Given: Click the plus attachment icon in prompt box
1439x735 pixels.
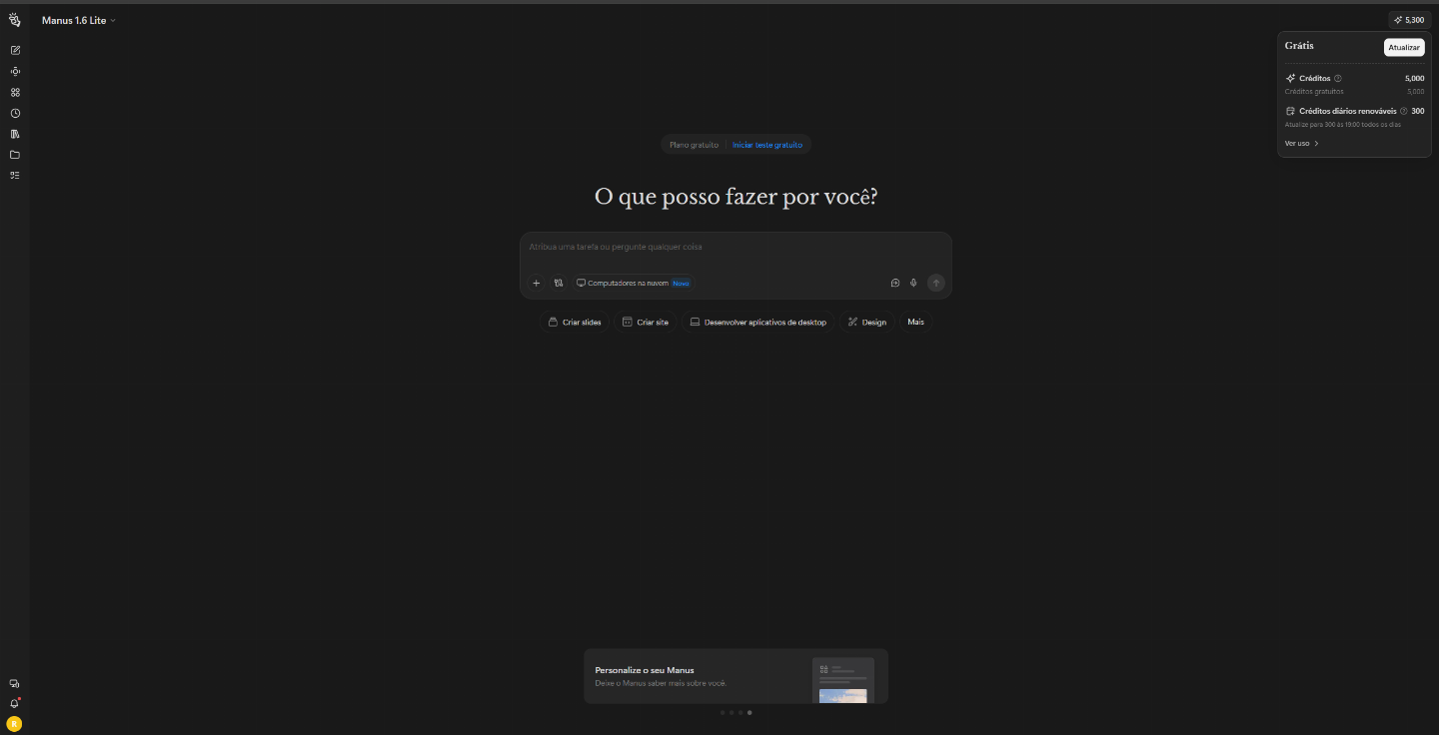Looking at the screenshot, I should (x=536, y=283).
